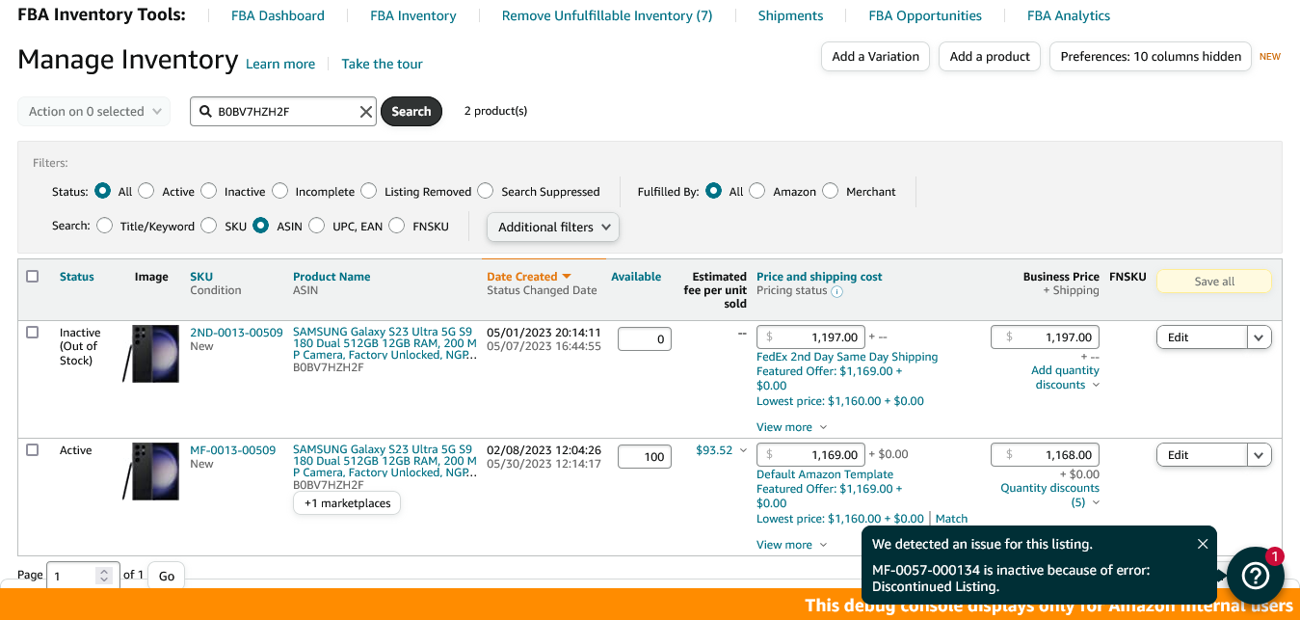
Task: Click Edit for SKU MF-0013-00509
Action: point(1202,455)
